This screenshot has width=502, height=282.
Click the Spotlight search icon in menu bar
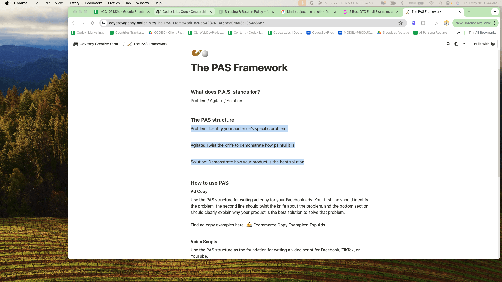coord(441,3)
